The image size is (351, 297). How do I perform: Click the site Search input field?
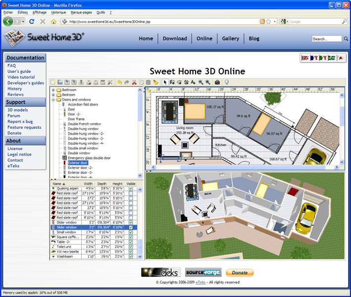[327, 39]
